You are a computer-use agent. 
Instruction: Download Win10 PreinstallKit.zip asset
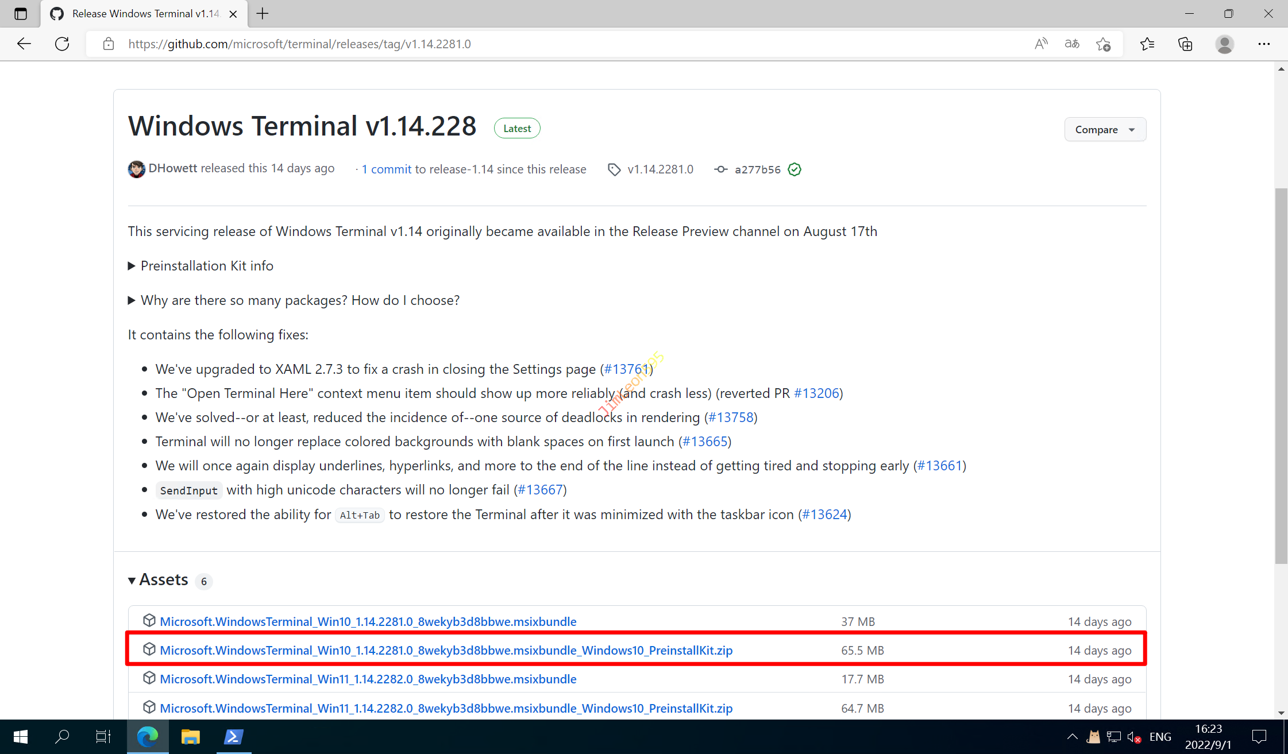tap(446, 650)
